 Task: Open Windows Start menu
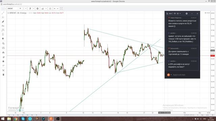coord(2,119)
